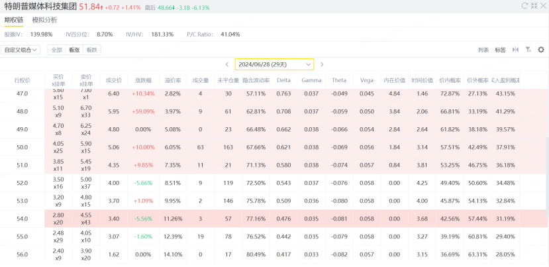Click the last price 3.07 cell
549x267 pixels.
pos(114,237)
